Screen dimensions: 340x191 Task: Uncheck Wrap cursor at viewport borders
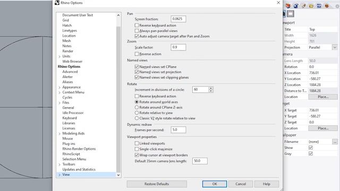[137, 155]
